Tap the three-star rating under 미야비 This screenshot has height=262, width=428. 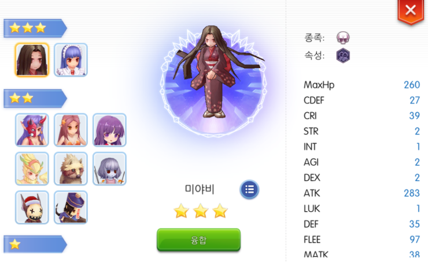(x=201, y=211)
